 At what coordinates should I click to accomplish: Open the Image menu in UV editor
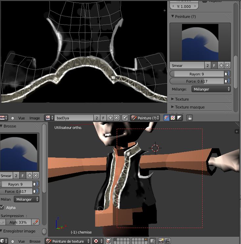(34, 118)
